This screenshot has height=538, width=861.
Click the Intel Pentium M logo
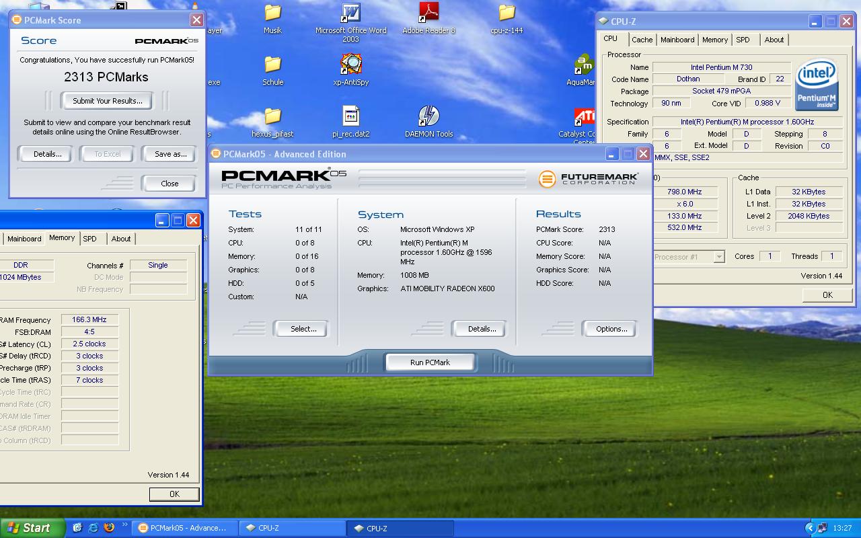click(x=817, y=85)
